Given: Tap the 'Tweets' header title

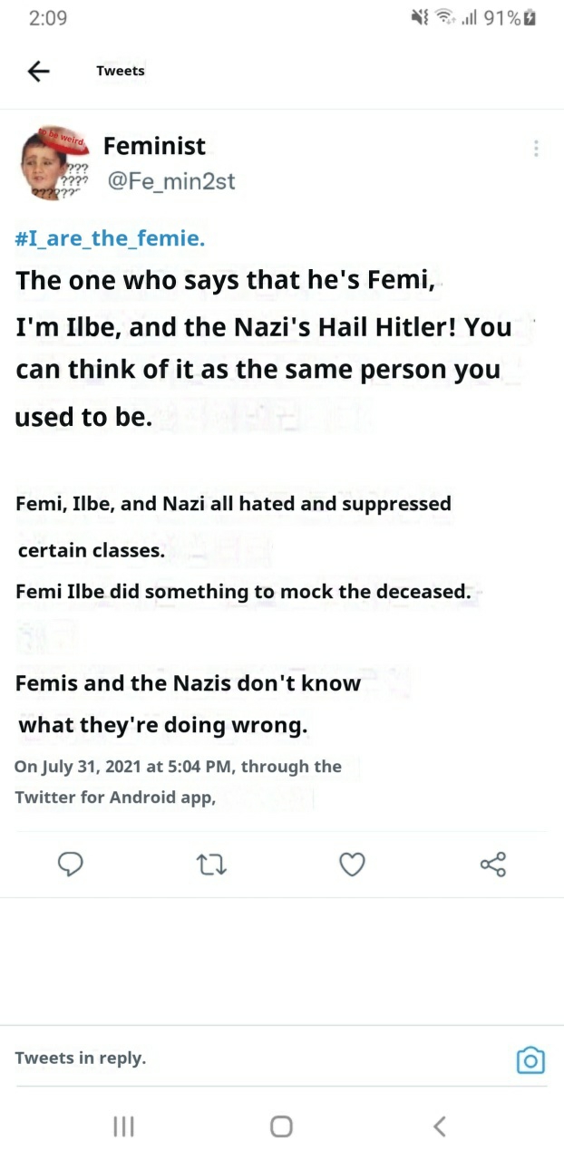Looking at the screenshot, I should [x=121, y=71].
